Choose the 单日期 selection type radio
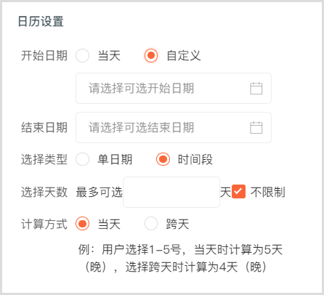This screenshot has height=295, width=324. click(x=82, y=159)
